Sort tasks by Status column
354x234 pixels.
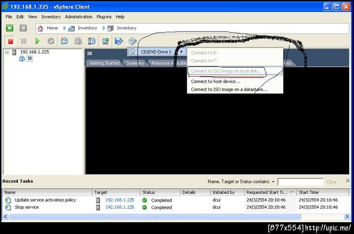point(160,192)
